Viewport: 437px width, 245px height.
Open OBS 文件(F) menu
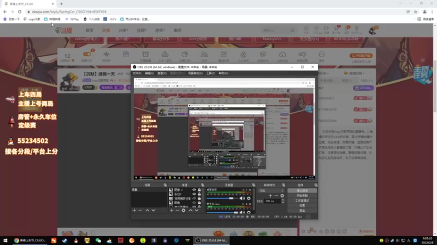tap(137, 73)
